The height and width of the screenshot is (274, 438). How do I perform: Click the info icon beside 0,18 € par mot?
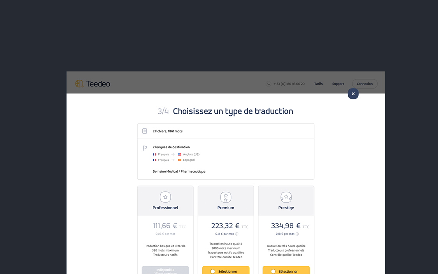297,234
